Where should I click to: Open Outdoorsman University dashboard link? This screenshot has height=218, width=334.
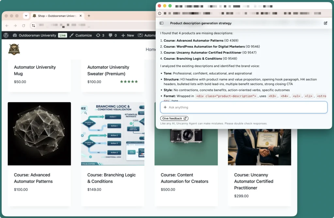[x=35, y=35]
